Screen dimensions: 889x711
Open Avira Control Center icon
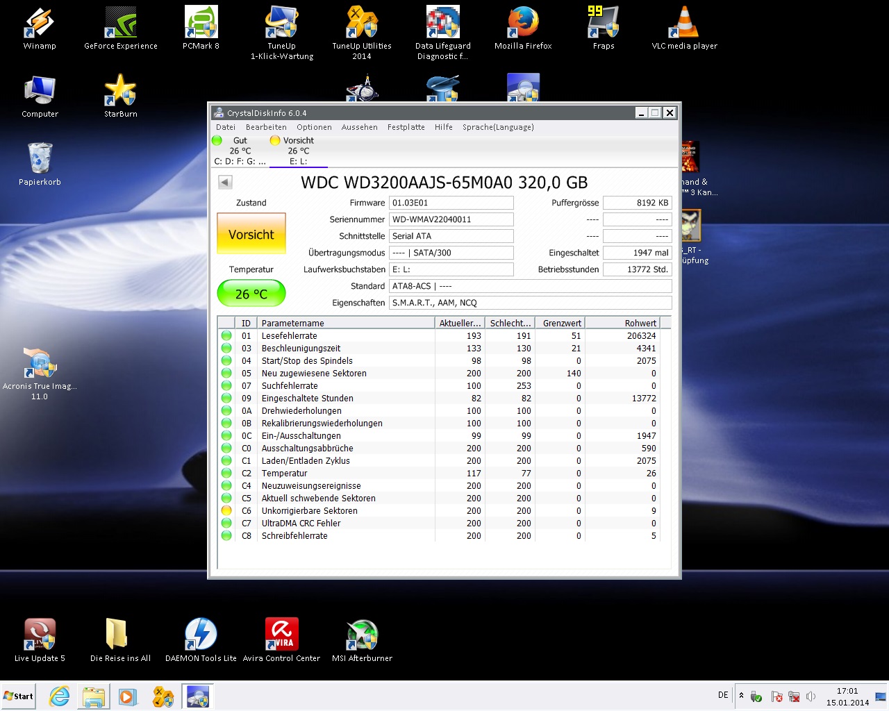click(281, 640)
